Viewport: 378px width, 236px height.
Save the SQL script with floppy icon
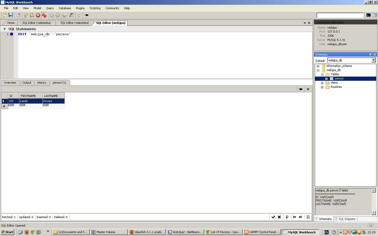pyautogui.click(x=11, y=15)
